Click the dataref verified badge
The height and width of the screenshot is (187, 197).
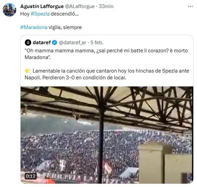tap(55, 43)
